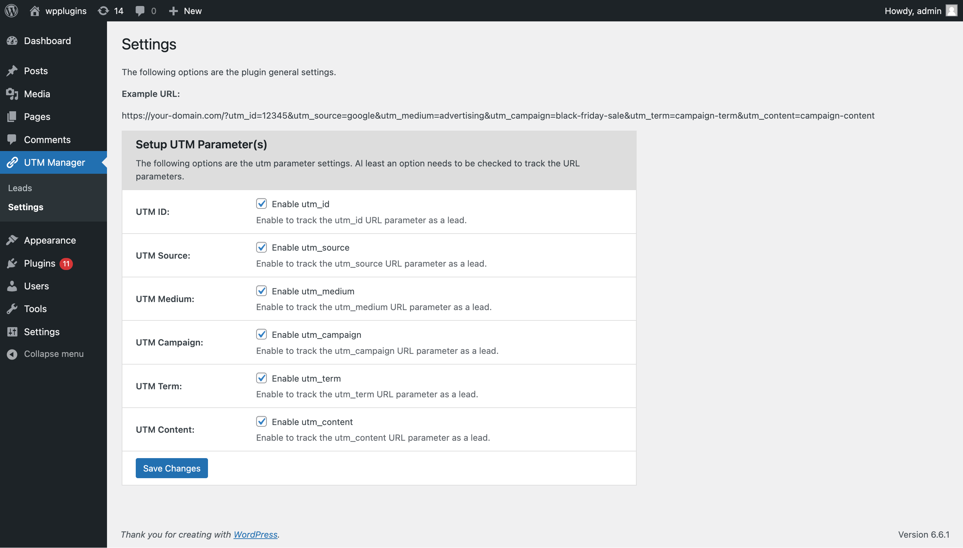
Task: Click the WordPress footer link
Action: tap(255, 534)
